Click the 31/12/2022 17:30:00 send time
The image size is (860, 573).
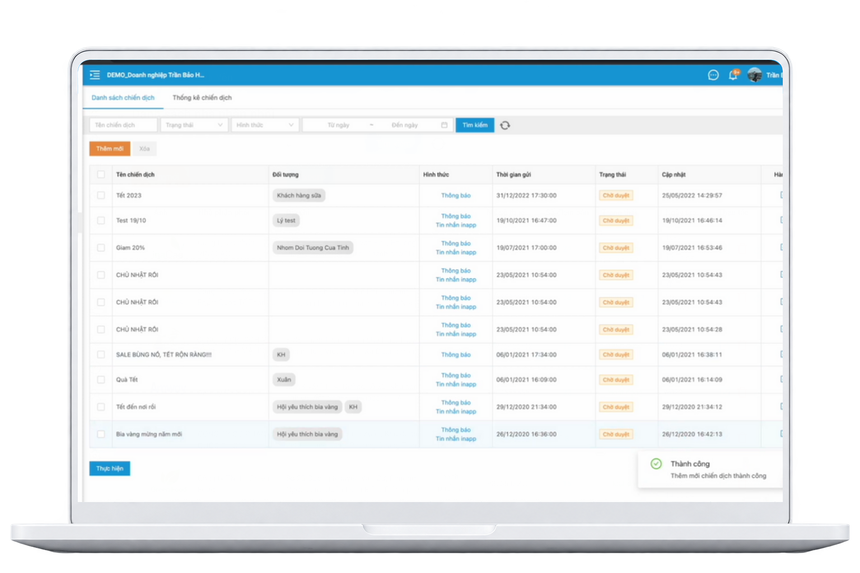pyautogui.click(x=526, y=195)
